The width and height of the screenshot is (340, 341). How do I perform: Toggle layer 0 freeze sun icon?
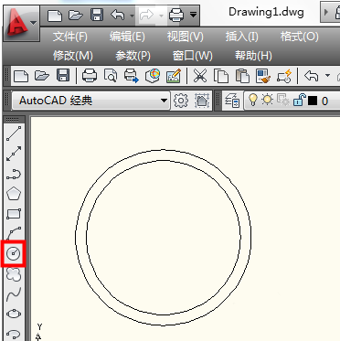268,100
